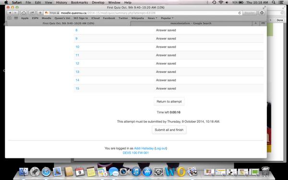Open question 15 link
The height and width of the screenshot is (180, 288).
[77, 88]
